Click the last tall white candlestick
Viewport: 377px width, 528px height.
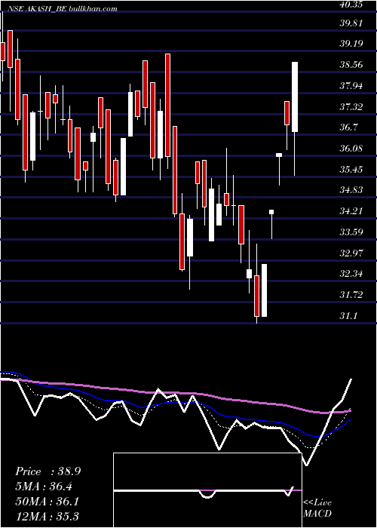(295, 97)
